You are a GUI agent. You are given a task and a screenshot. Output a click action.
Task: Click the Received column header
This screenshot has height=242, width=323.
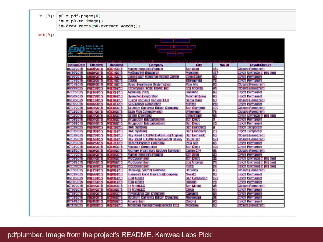[x=117, y=65]
